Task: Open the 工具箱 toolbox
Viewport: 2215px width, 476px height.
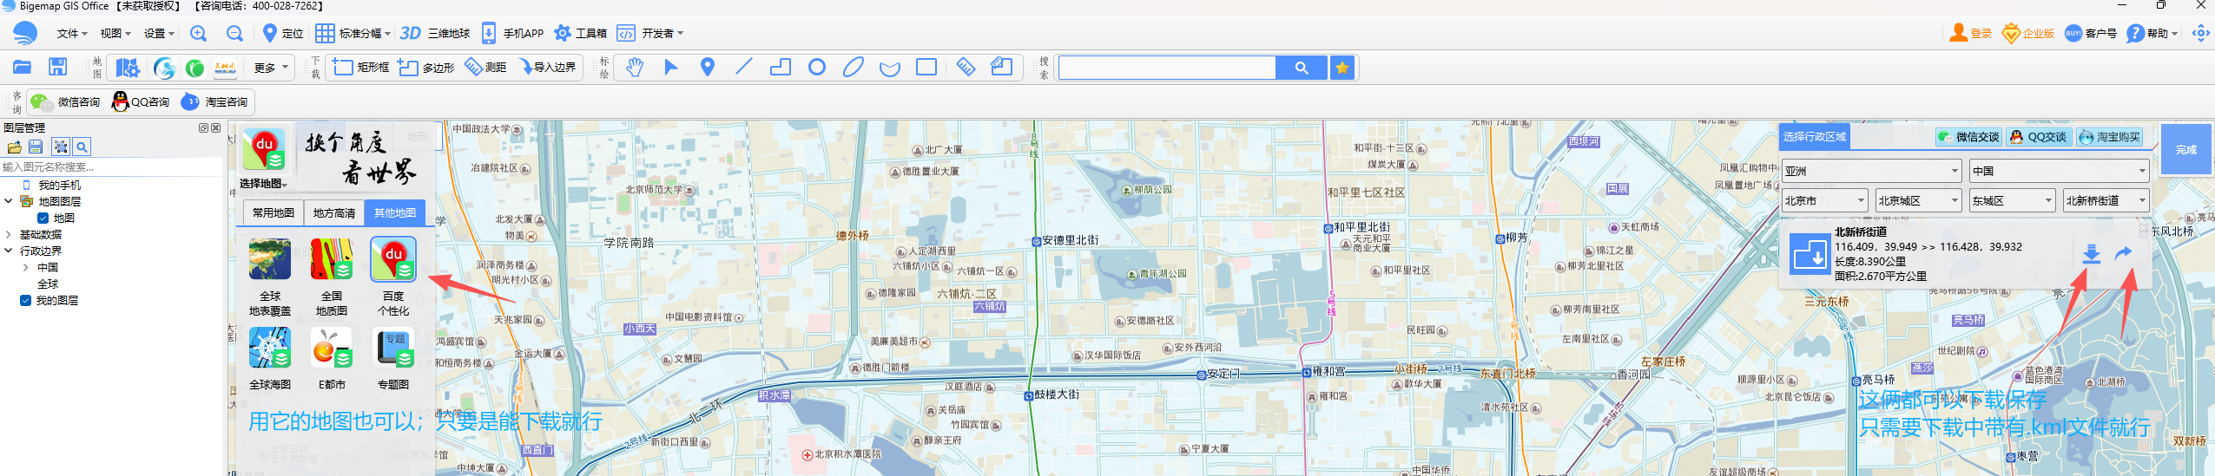Action: pyautogui.click(x=580, y=33)
